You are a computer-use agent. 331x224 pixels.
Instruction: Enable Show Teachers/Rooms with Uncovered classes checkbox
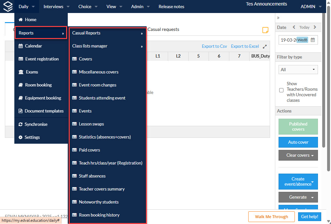tap(281, 90)
